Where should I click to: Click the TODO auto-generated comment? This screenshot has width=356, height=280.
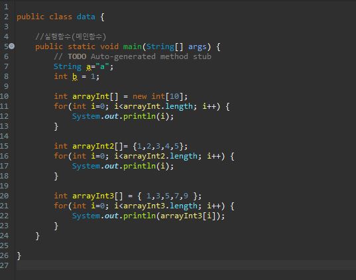click(133, 56)
